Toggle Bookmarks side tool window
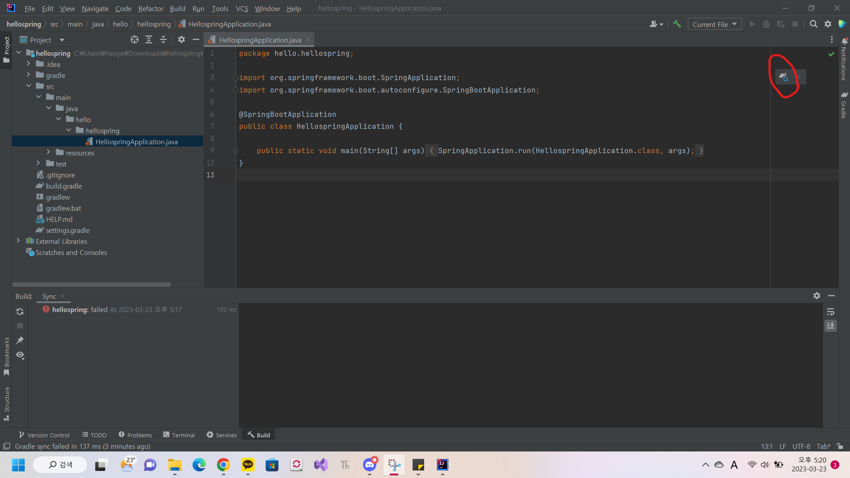This screenshot has width=850, height=478. (7, 356)
